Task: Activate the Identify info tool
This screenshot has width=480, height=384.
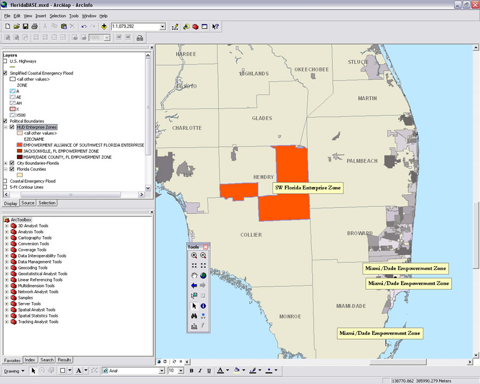Action: pos(203,306)
